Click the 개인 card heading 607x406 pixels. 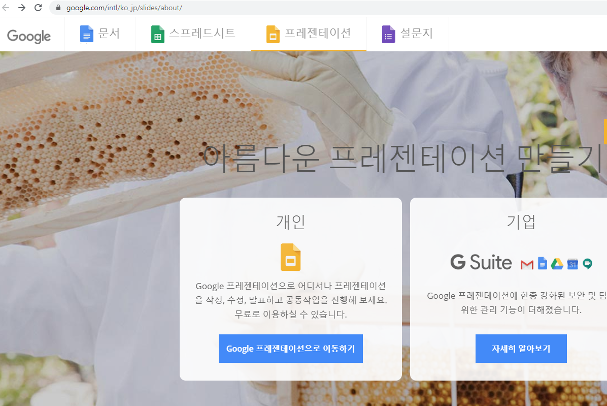pyautogui.click(x=291, y=222)
